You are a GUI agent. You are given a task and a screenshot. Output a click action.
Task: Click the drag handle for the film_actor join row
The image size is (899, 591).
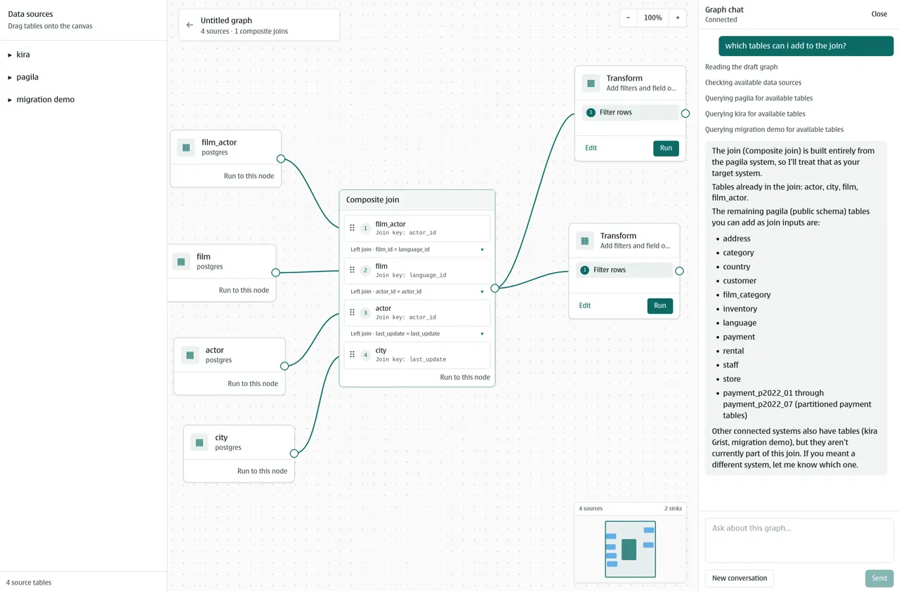[353, 228]
